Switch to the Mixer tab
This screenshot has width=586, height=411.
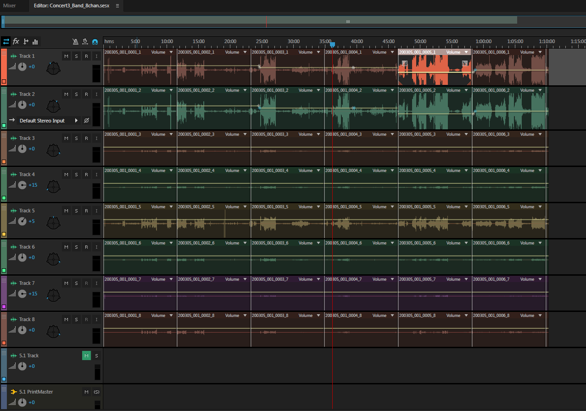click(10, 6)
